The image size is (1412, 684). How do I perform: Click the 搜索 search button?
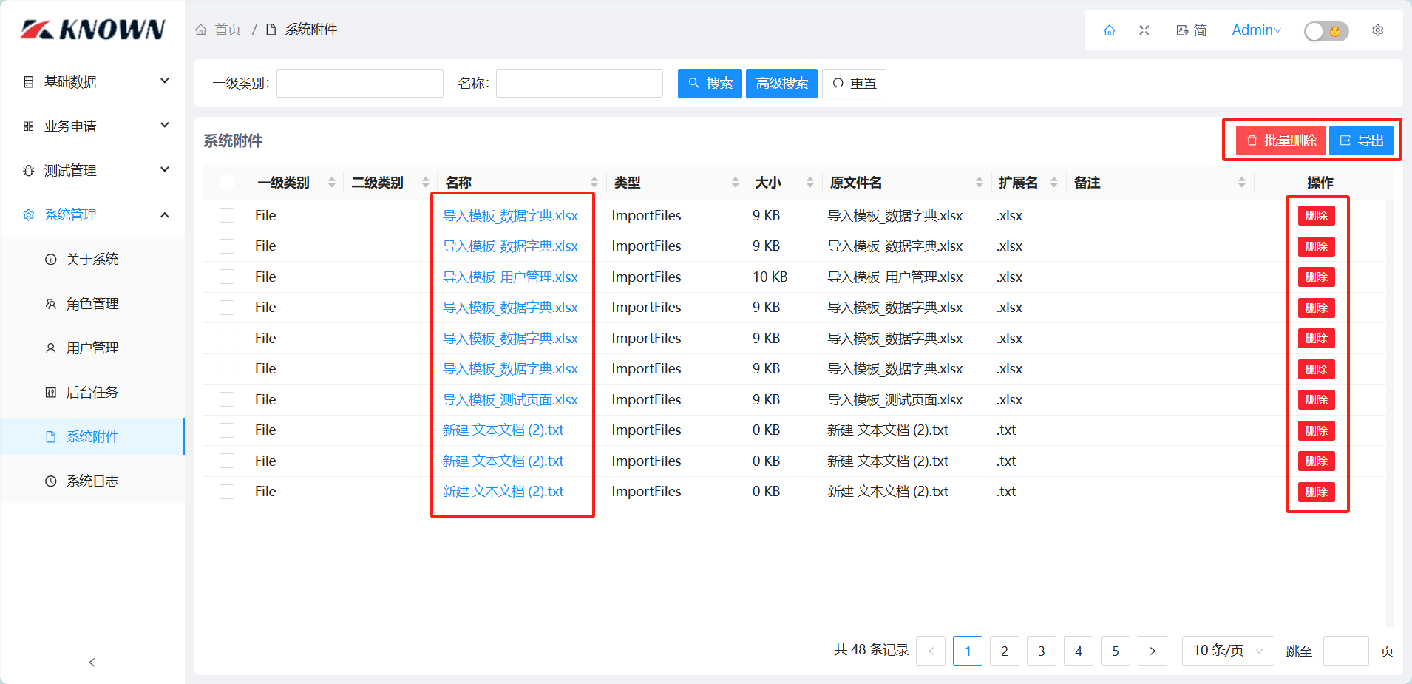pos(710,83)
